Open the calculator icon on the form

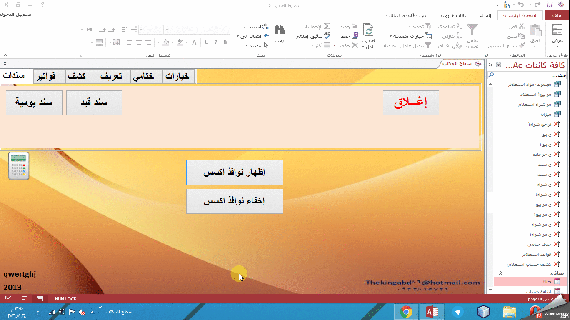[19, 166]
